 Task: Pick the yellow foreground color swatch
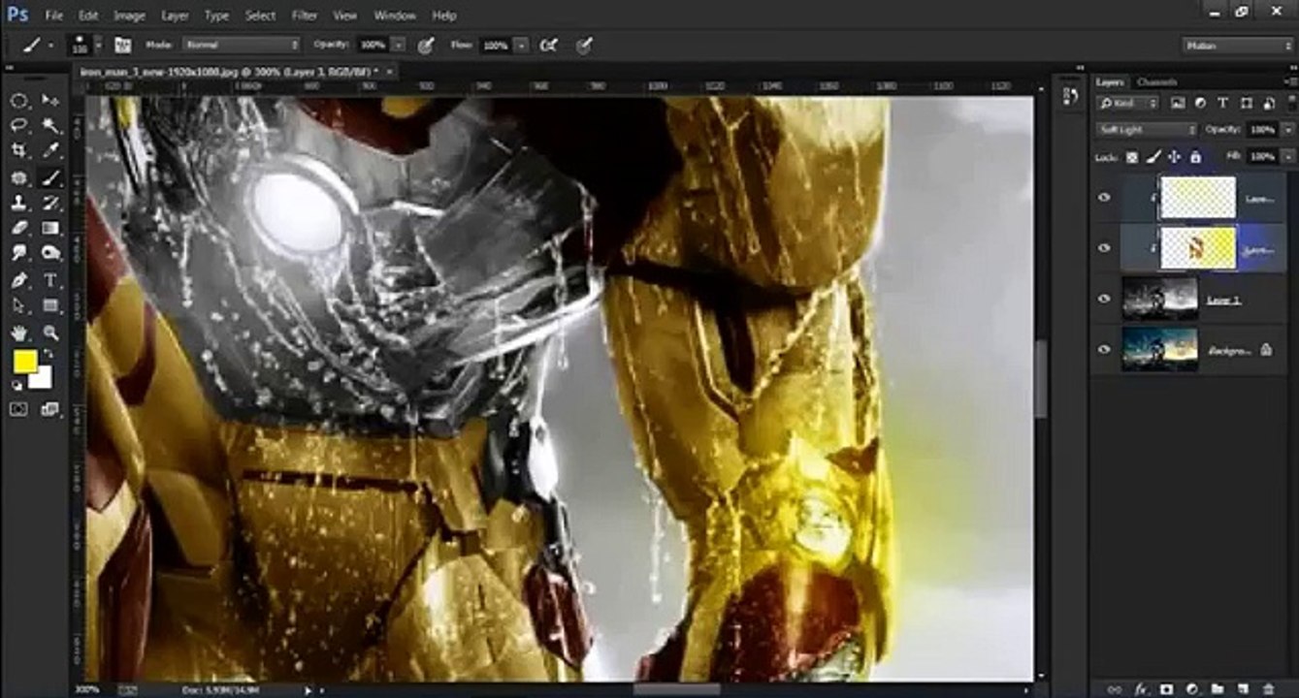pyautogui.click(x=24, y=362)
